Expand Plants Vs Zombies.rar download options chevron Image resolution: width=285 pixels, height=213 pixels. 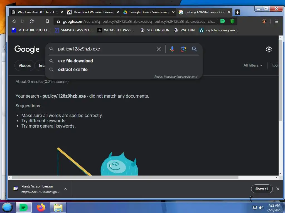coord(65,189)
